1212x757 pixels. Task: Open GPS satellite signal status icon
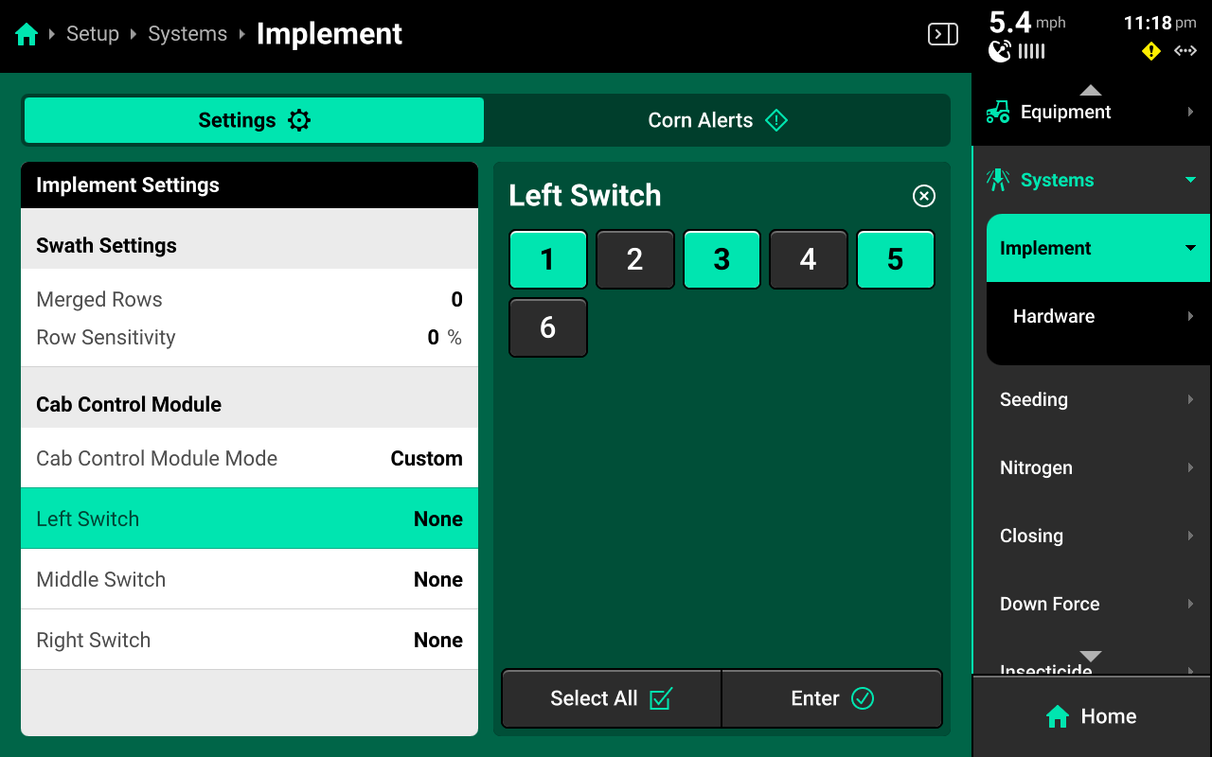pyautogui.click(x=1000, y=51)
